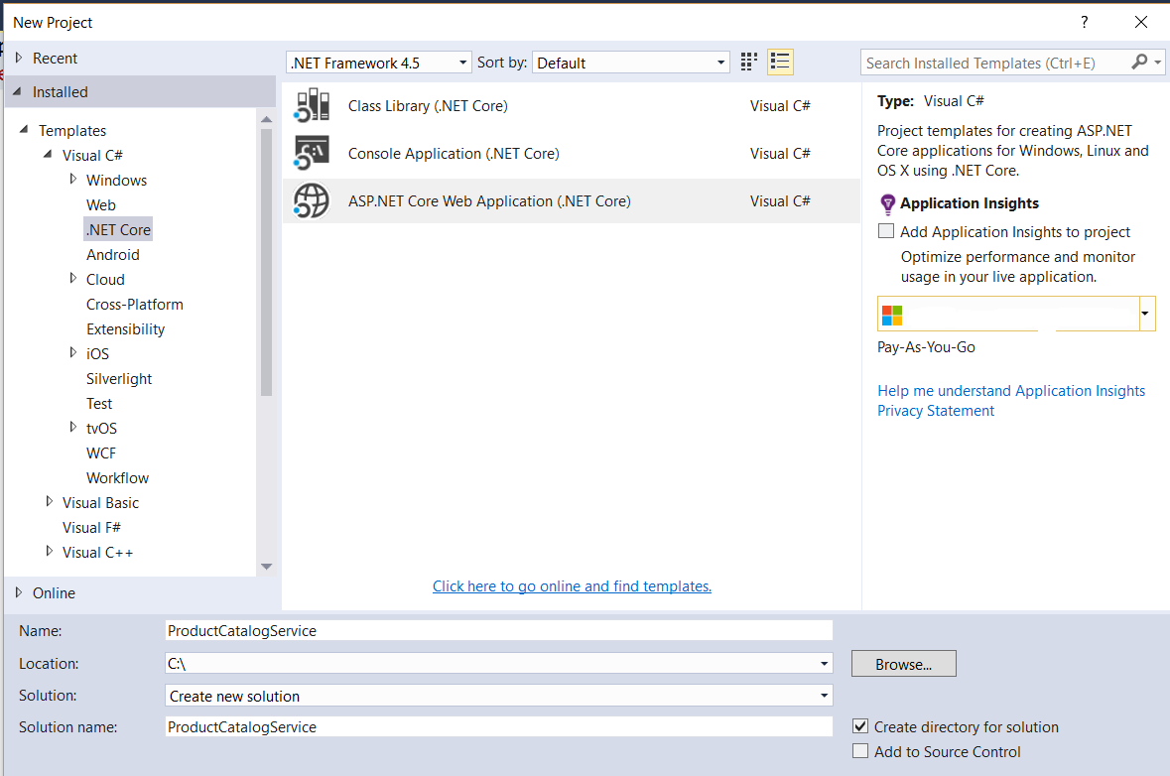
Task: Click the Microsoft account logo icon
Action: 892,315
